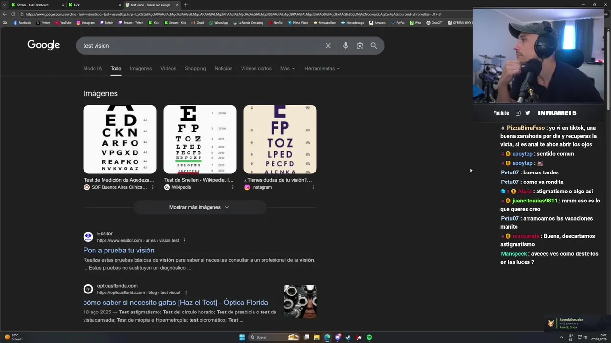Open the Wikipedia Snellen chart thumbnail
Viewport: 611px width, 343px height.
200,139
